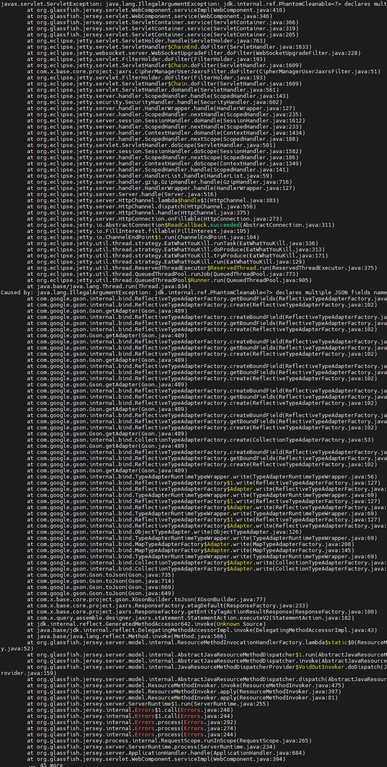The width and height of the screenshot is (387, 767).
Task: Click the HandlerList.java:59 frame
Action: [x=150, y=176]
